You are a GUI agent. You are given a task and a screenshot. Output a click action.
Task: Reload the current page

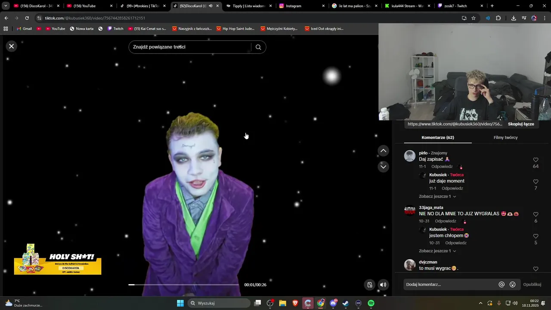(x=27, y=18)
